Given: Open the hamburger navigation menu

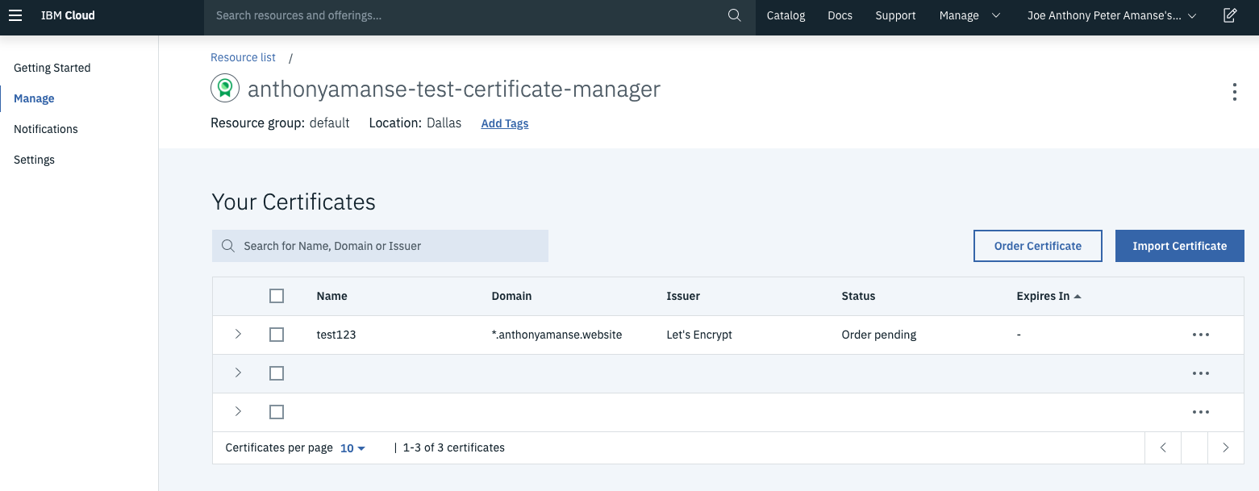Looking at the screenshot, I should coord(15,15).
